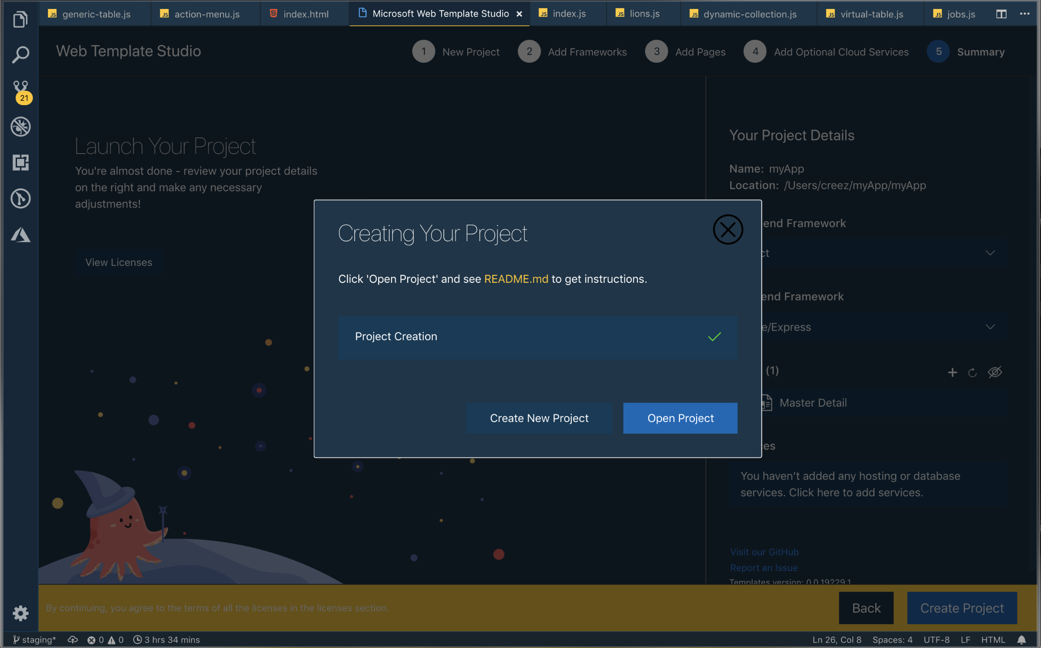Open the Explorer view in the activity bar
The height and width of the screenshot is (648, 1041).
20,19
